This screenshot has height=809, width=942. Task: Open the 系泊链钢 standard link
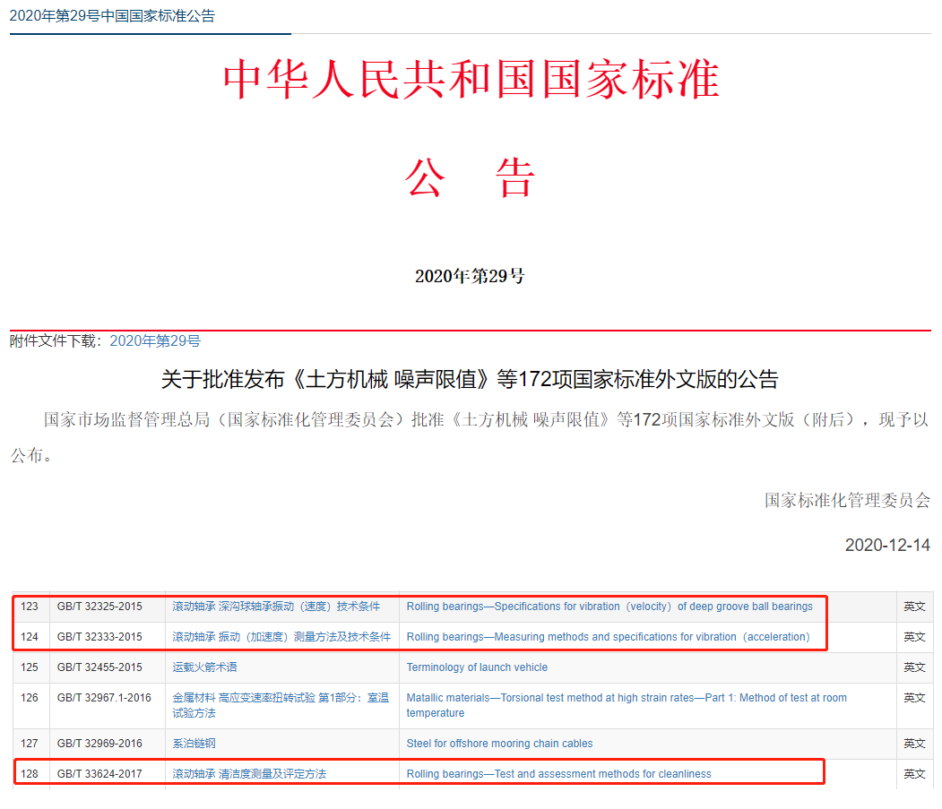click(x=194, y=744)
